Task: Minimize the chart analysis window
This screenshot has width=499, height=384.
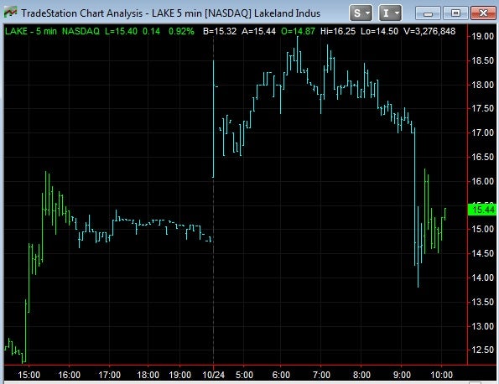Action: click(x=428, y=13)
